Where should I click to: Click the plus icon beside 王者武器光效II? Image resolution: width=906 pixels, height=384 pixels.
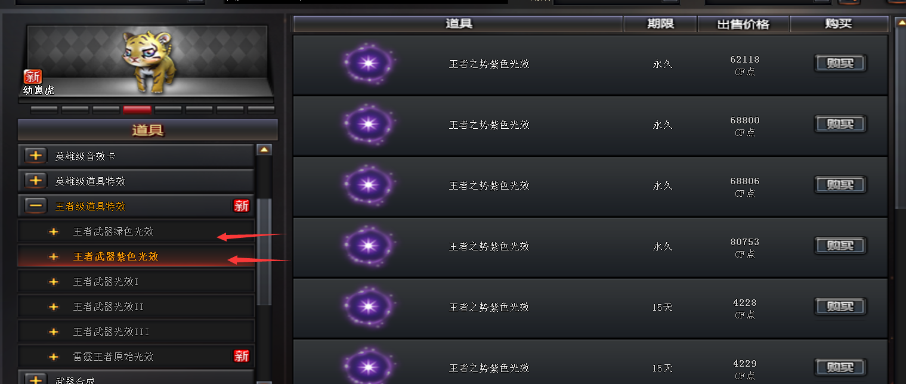pos(54,306)
